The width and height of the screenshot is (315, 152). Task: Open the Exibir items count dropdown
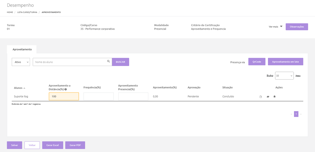(x=284, y=76)
